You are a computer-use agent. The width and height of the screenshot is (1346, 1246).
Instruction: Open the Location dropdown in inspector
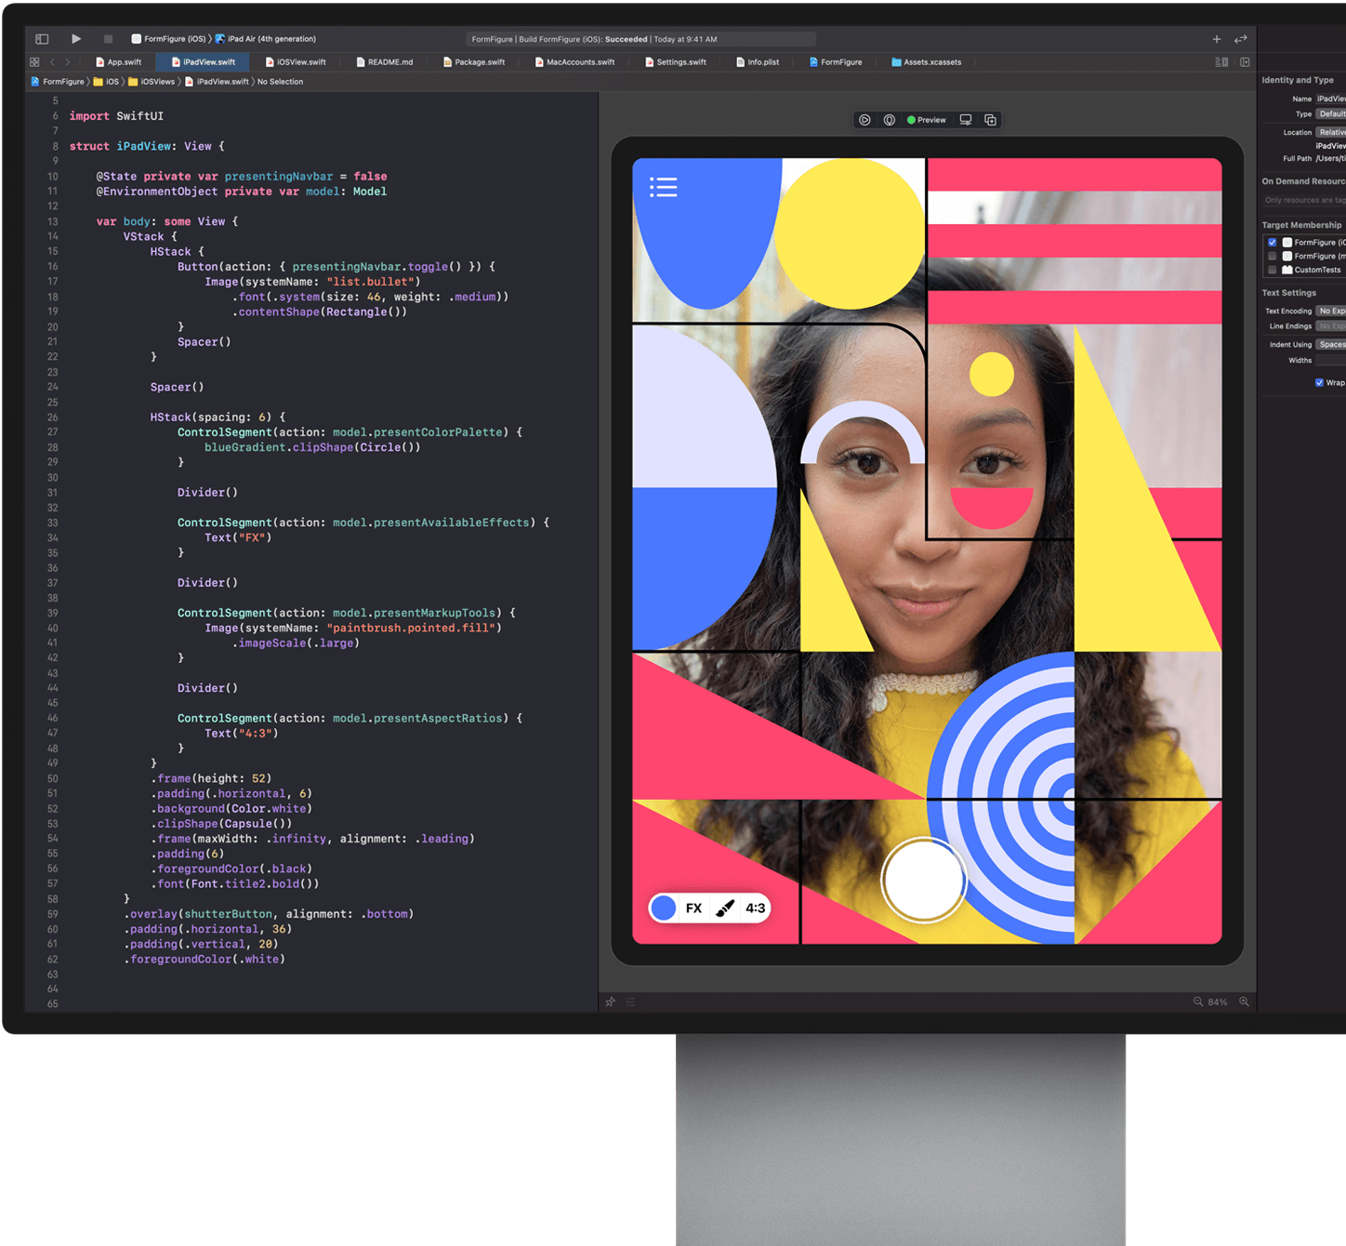1331,132
